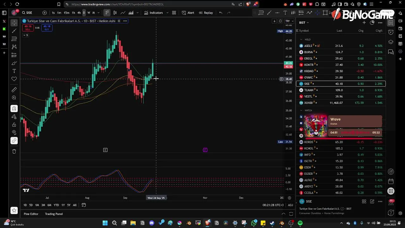
Task: Open the patterns drawing tool group
Action: (x=14, y=47)
